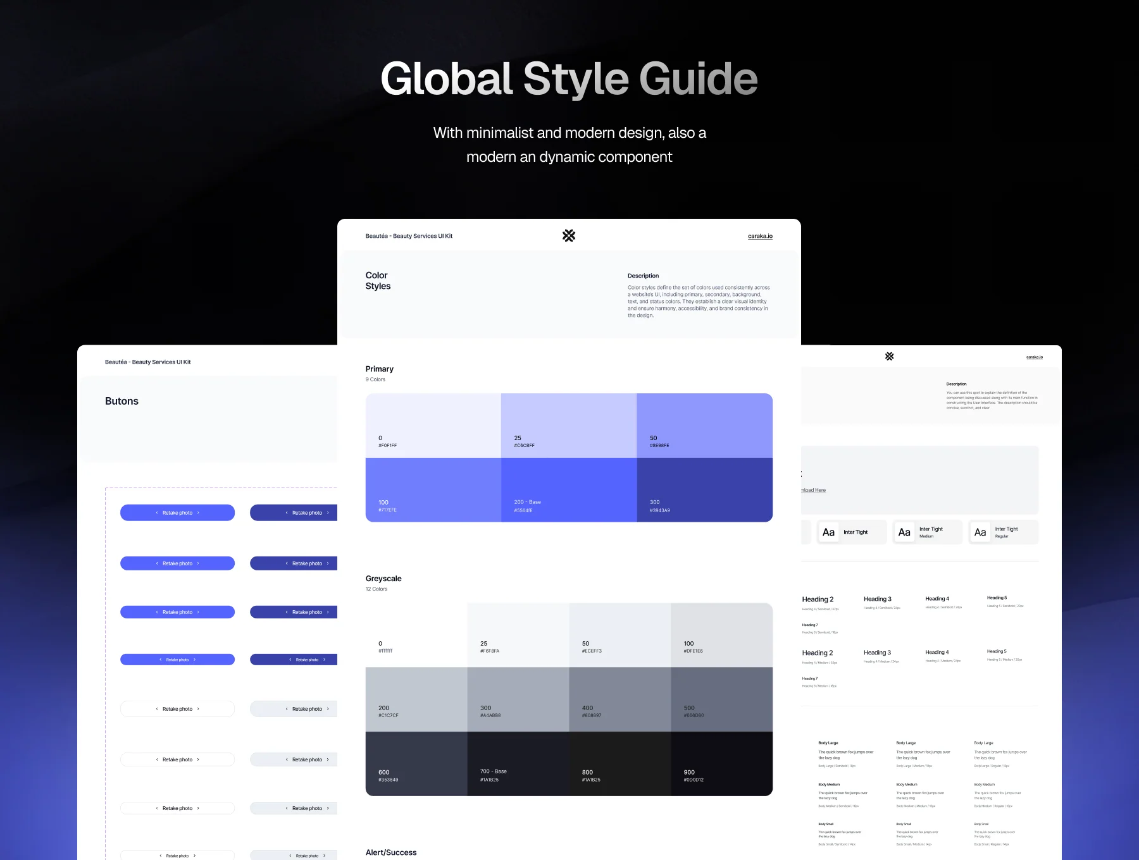Select primary swatch 100 #717EFE
The image size is (1139, 860).
click(433, 490)
